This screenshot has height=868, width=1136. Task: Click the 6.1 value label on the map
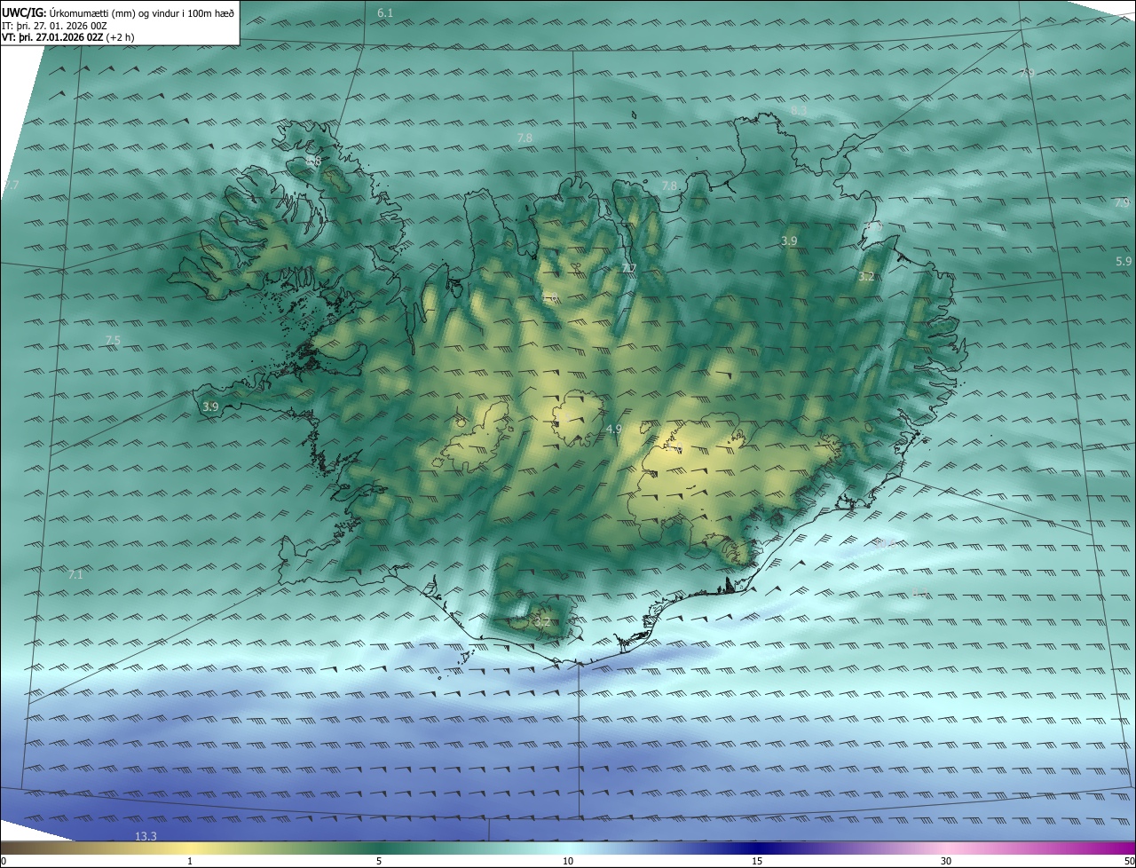click(x=385, y=13)
